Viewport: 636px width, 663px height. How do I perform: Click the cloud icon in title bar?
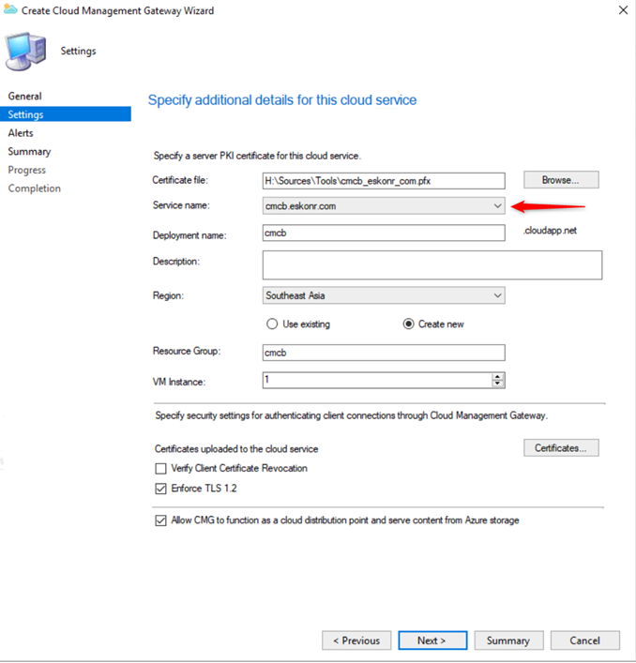pos(11,10)
